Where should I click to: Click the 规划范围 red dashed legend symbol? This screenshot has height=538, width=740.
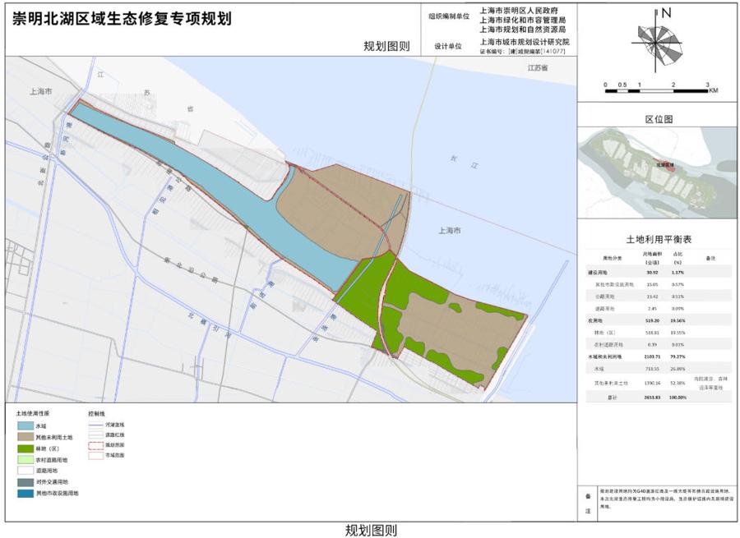tap(96, 444)
